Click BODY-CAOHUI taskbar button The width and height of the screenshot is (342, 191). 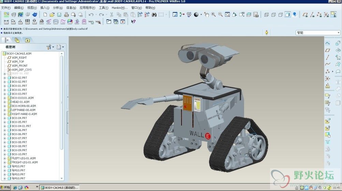click(60, 188)
